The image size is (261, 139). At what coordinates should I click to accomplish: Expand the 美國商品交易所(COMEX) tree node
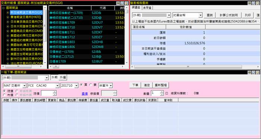click(8, 31)
